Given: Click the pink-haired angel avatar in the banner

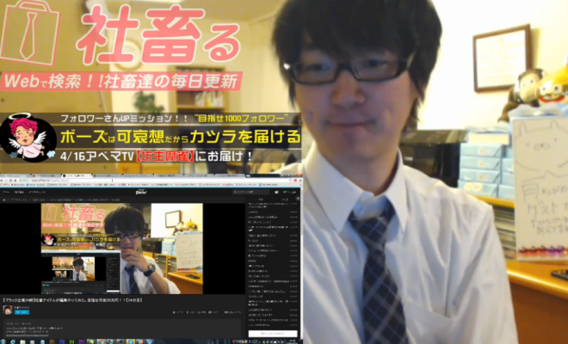Looking at the screenshot, I should 28,138.
